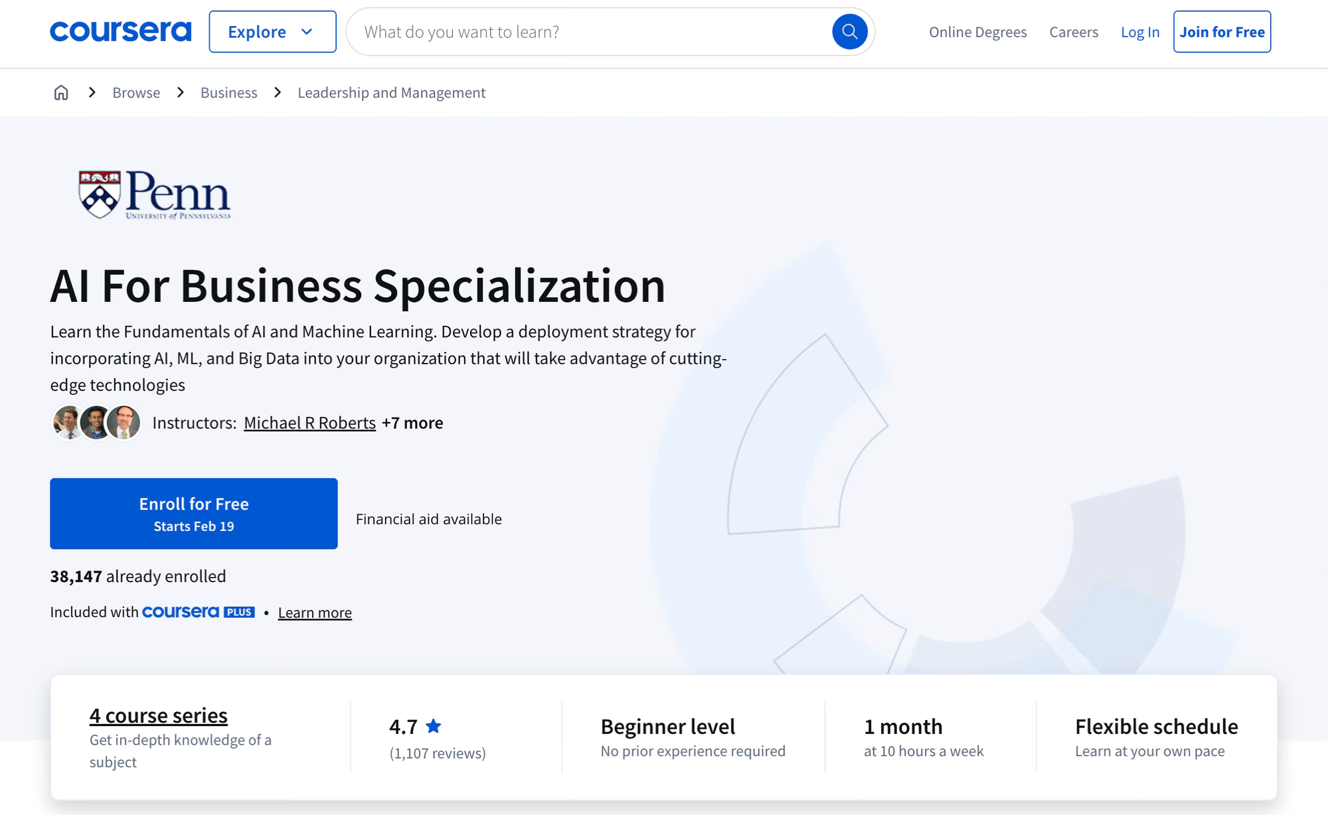The image size is (1328, 815).
Task: Click the Enroll for Free button
Action: click(193, 513)
